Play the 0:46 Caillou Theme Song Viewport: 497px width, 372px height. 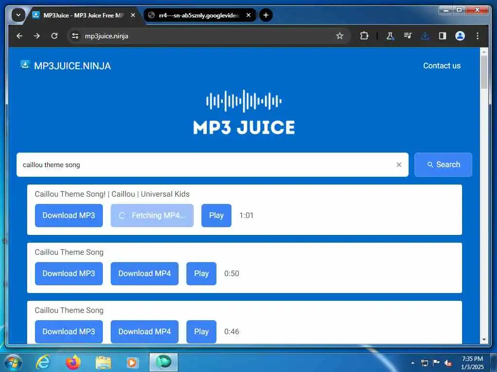[201, 331]
